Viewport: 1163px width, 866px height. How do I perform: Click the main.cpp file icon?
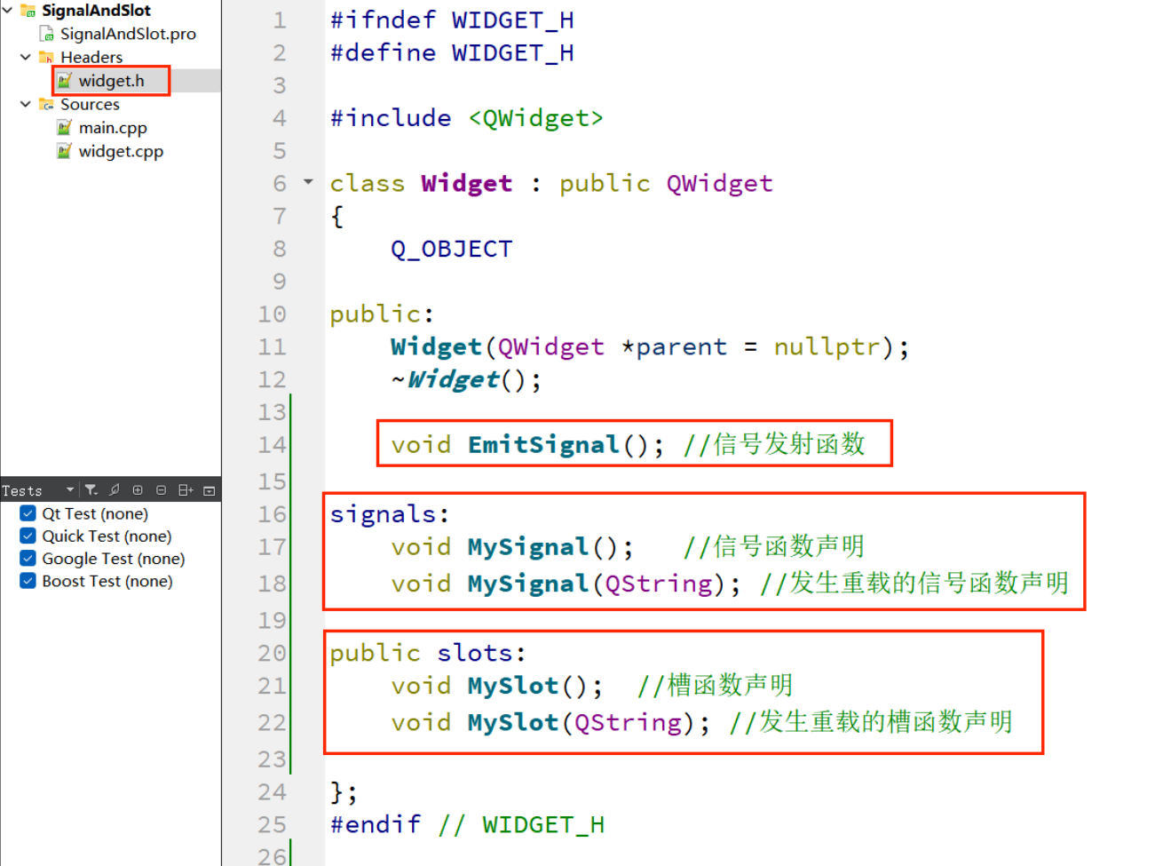[64, 128]
